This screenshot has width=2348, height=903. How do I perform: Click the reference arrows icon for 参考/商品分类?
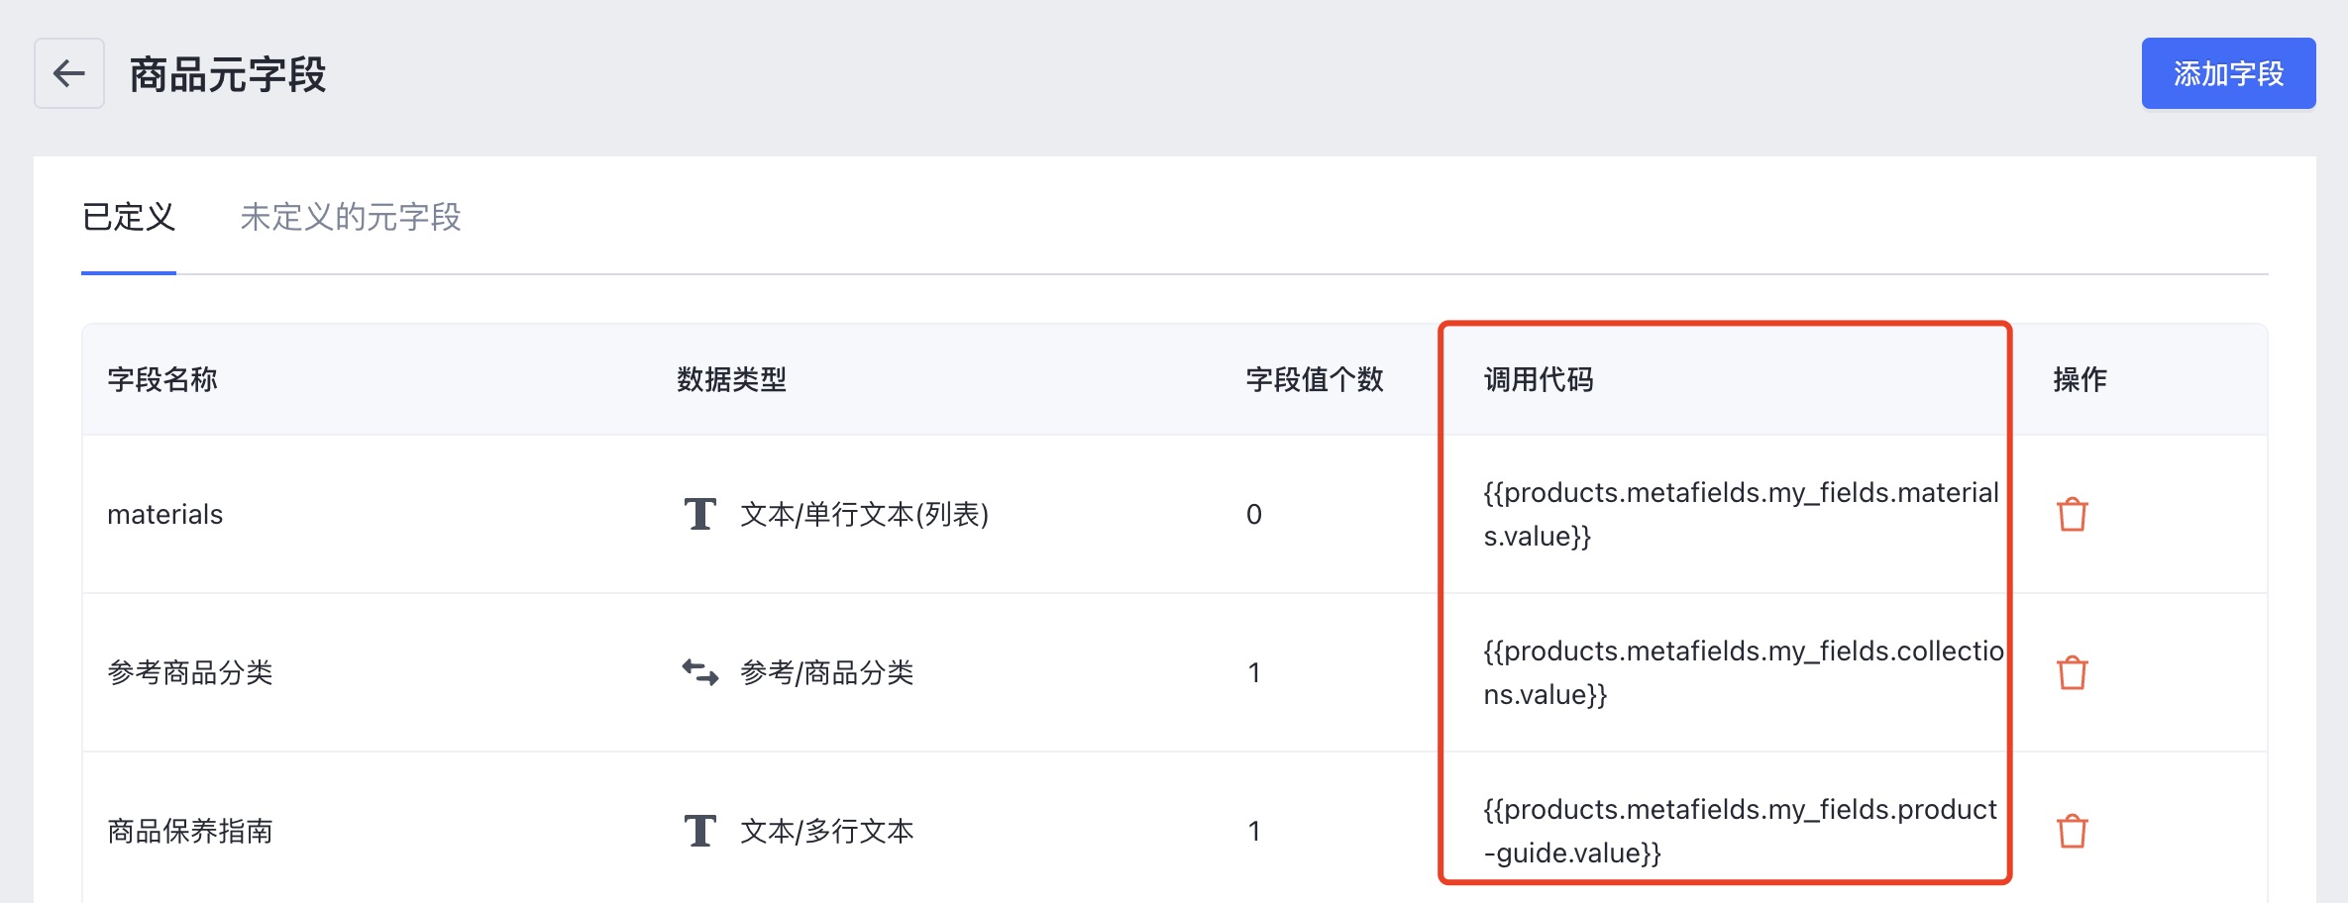click(700, 672)
